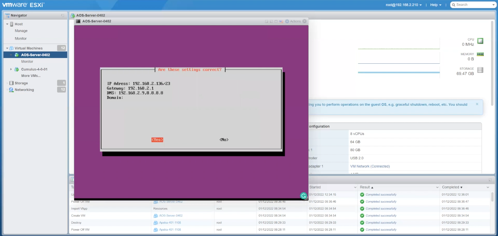Click inside the Search input field
This screenshot has height=236, width=498.
click(473, 5)
